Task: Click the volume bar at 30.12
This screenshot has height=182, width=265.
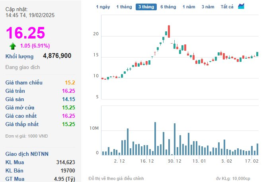Action: pos(175,139)
